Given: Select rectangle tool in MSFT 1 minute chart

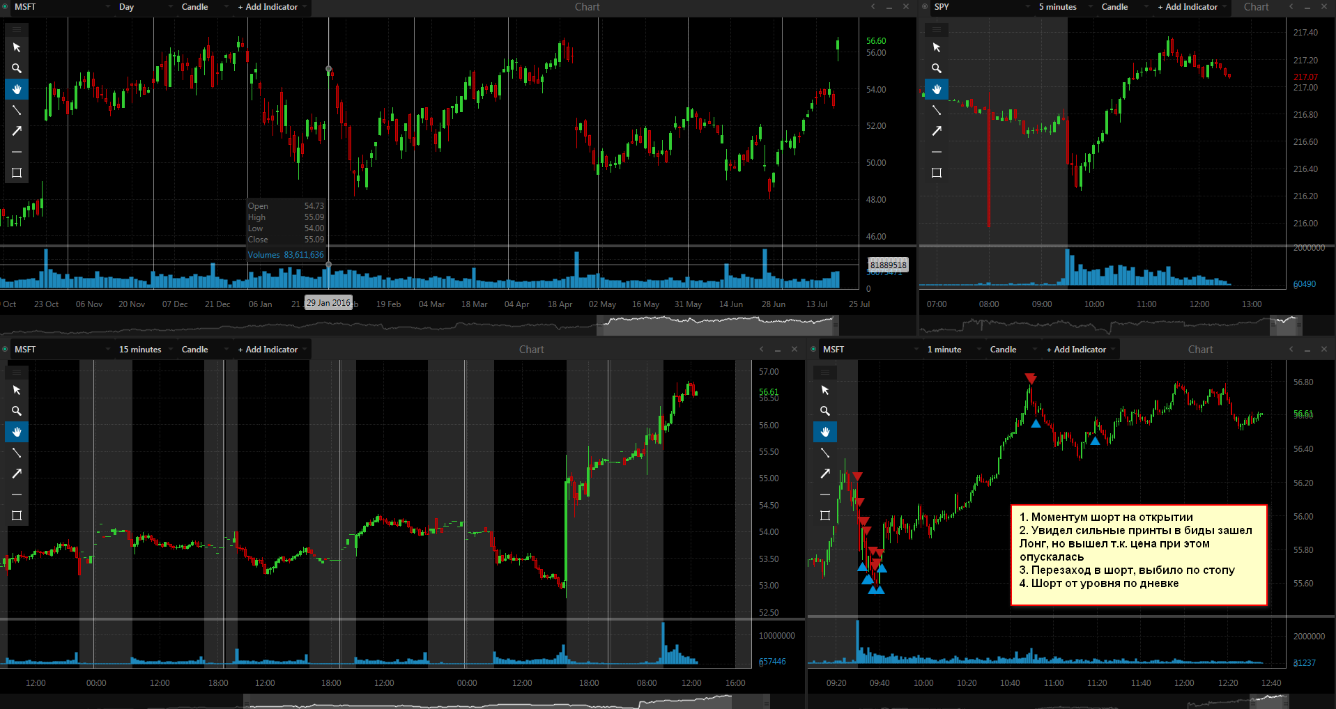Looking at the screenshot, I should (x=825, y=515).
